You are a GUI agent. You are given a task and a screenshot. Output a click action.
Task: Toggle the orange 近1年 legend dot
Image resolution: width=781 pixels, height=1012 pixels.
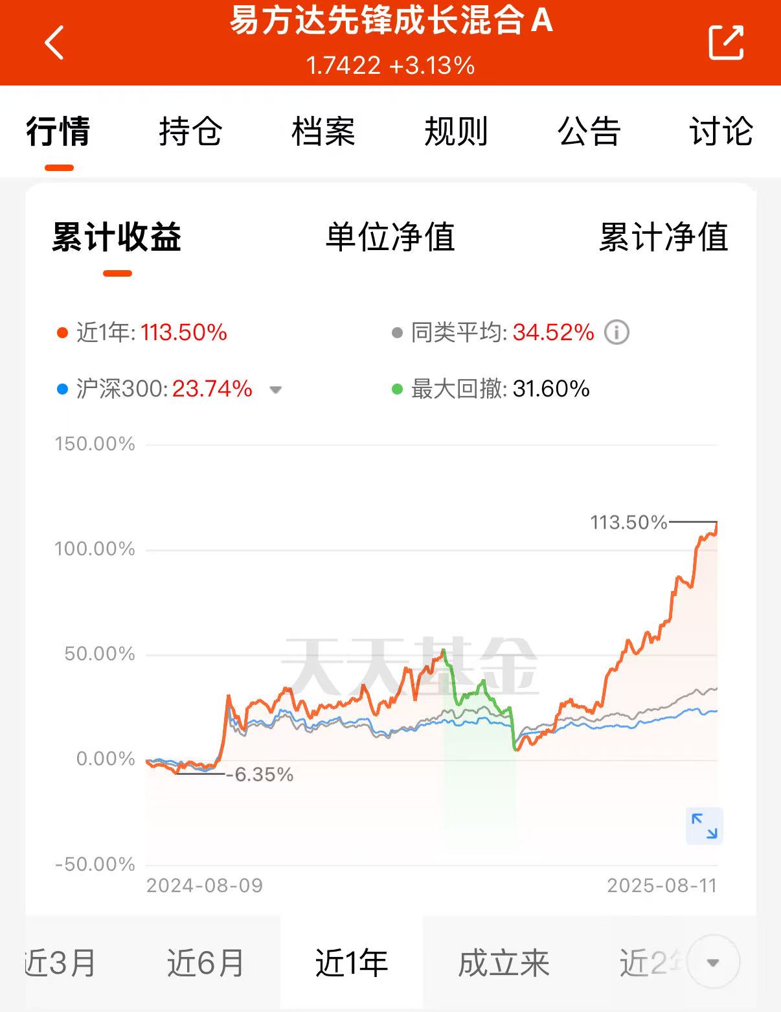(x=62, y=333)
